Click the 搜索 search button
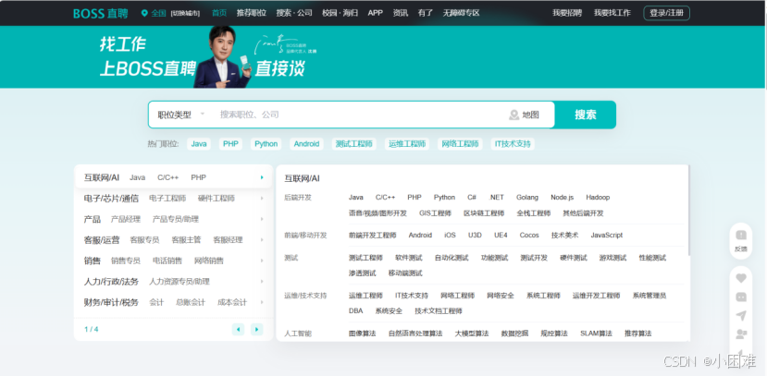767x376 pixels. [x=585, y=115]
